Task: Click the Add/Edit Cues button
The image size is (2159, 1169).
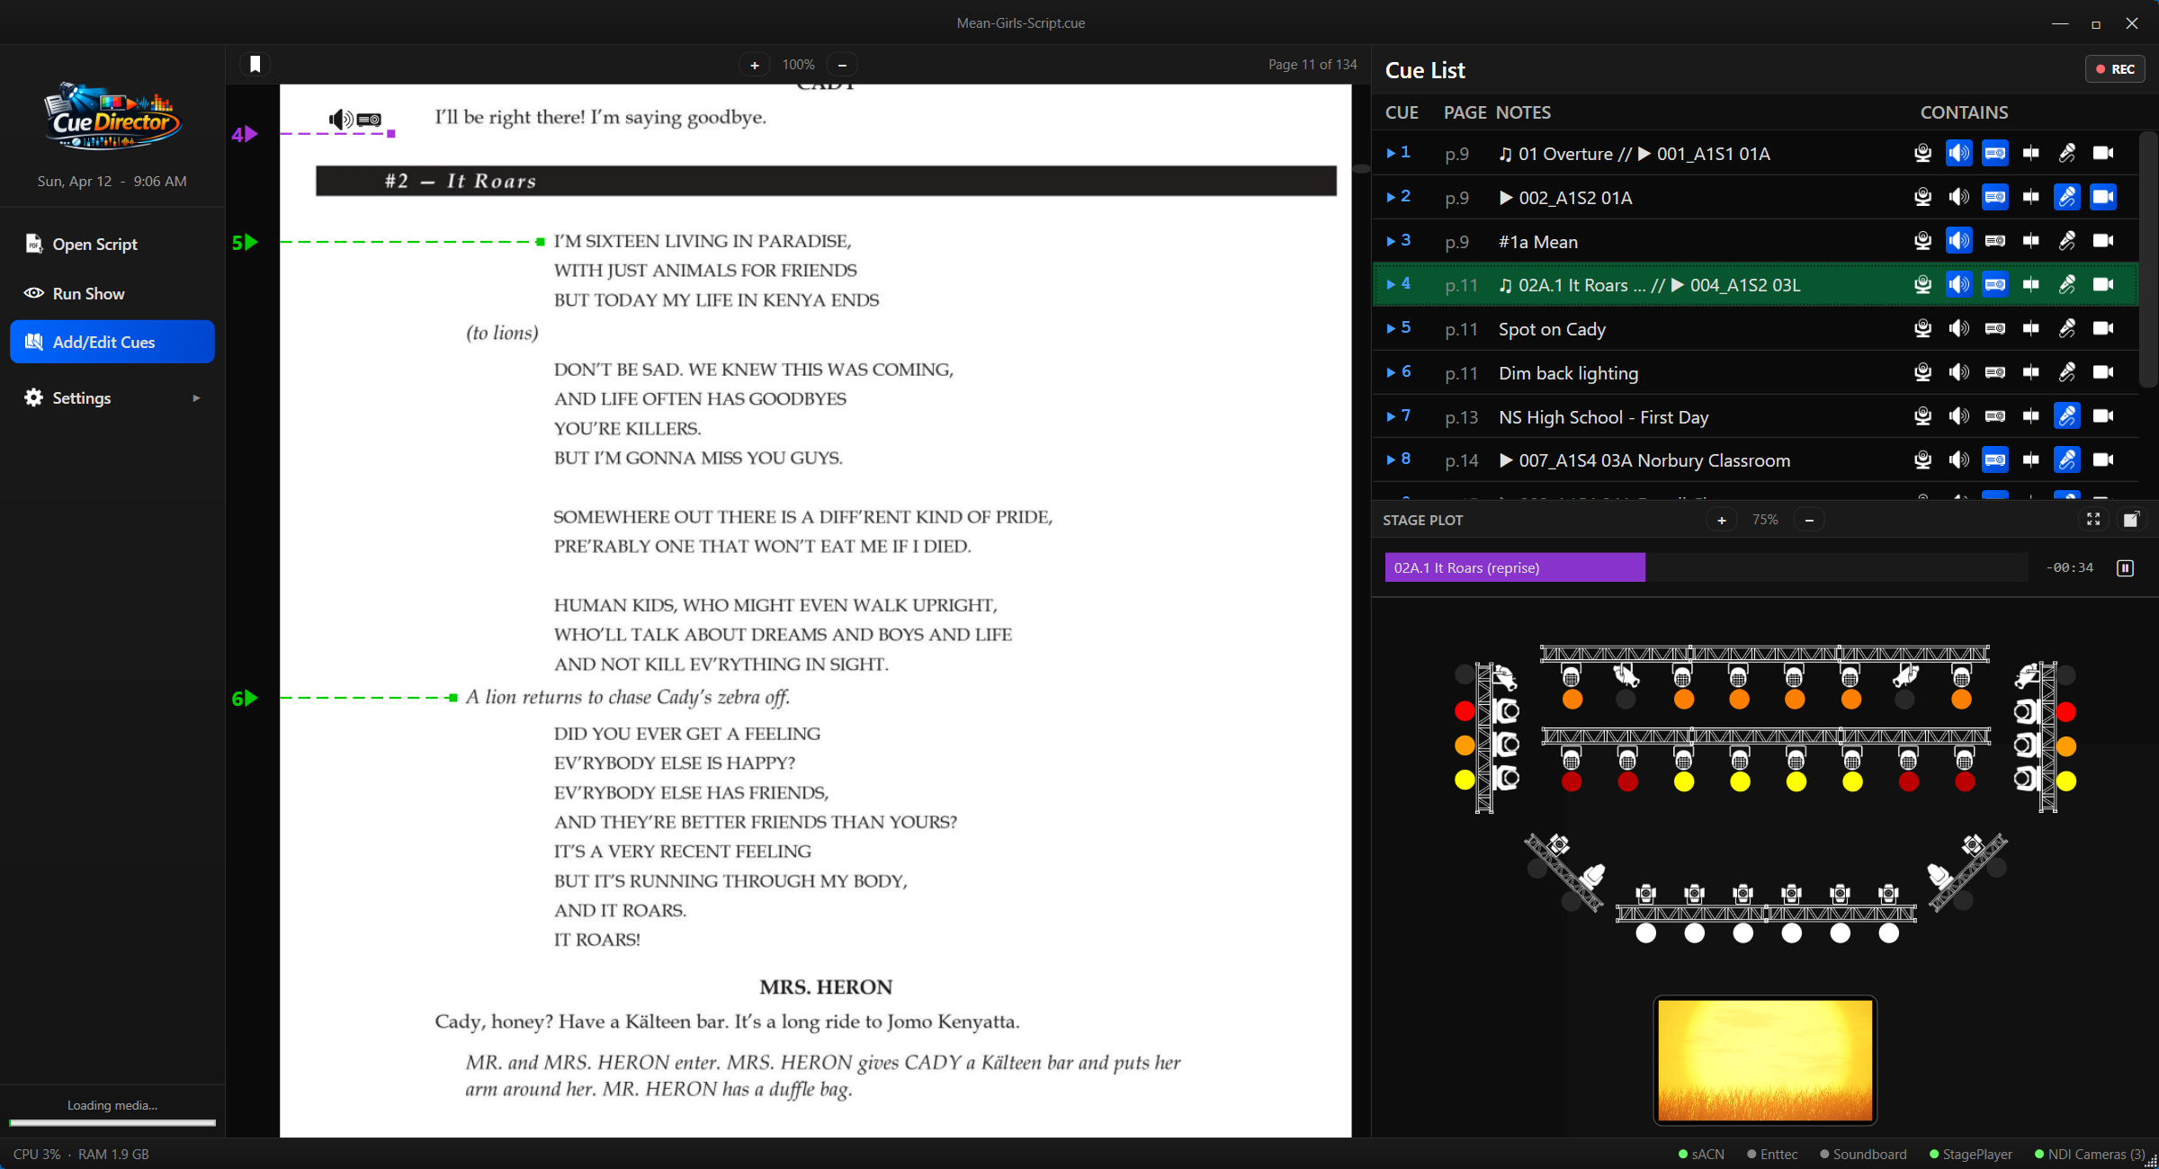Action: [x=103, y=342]
